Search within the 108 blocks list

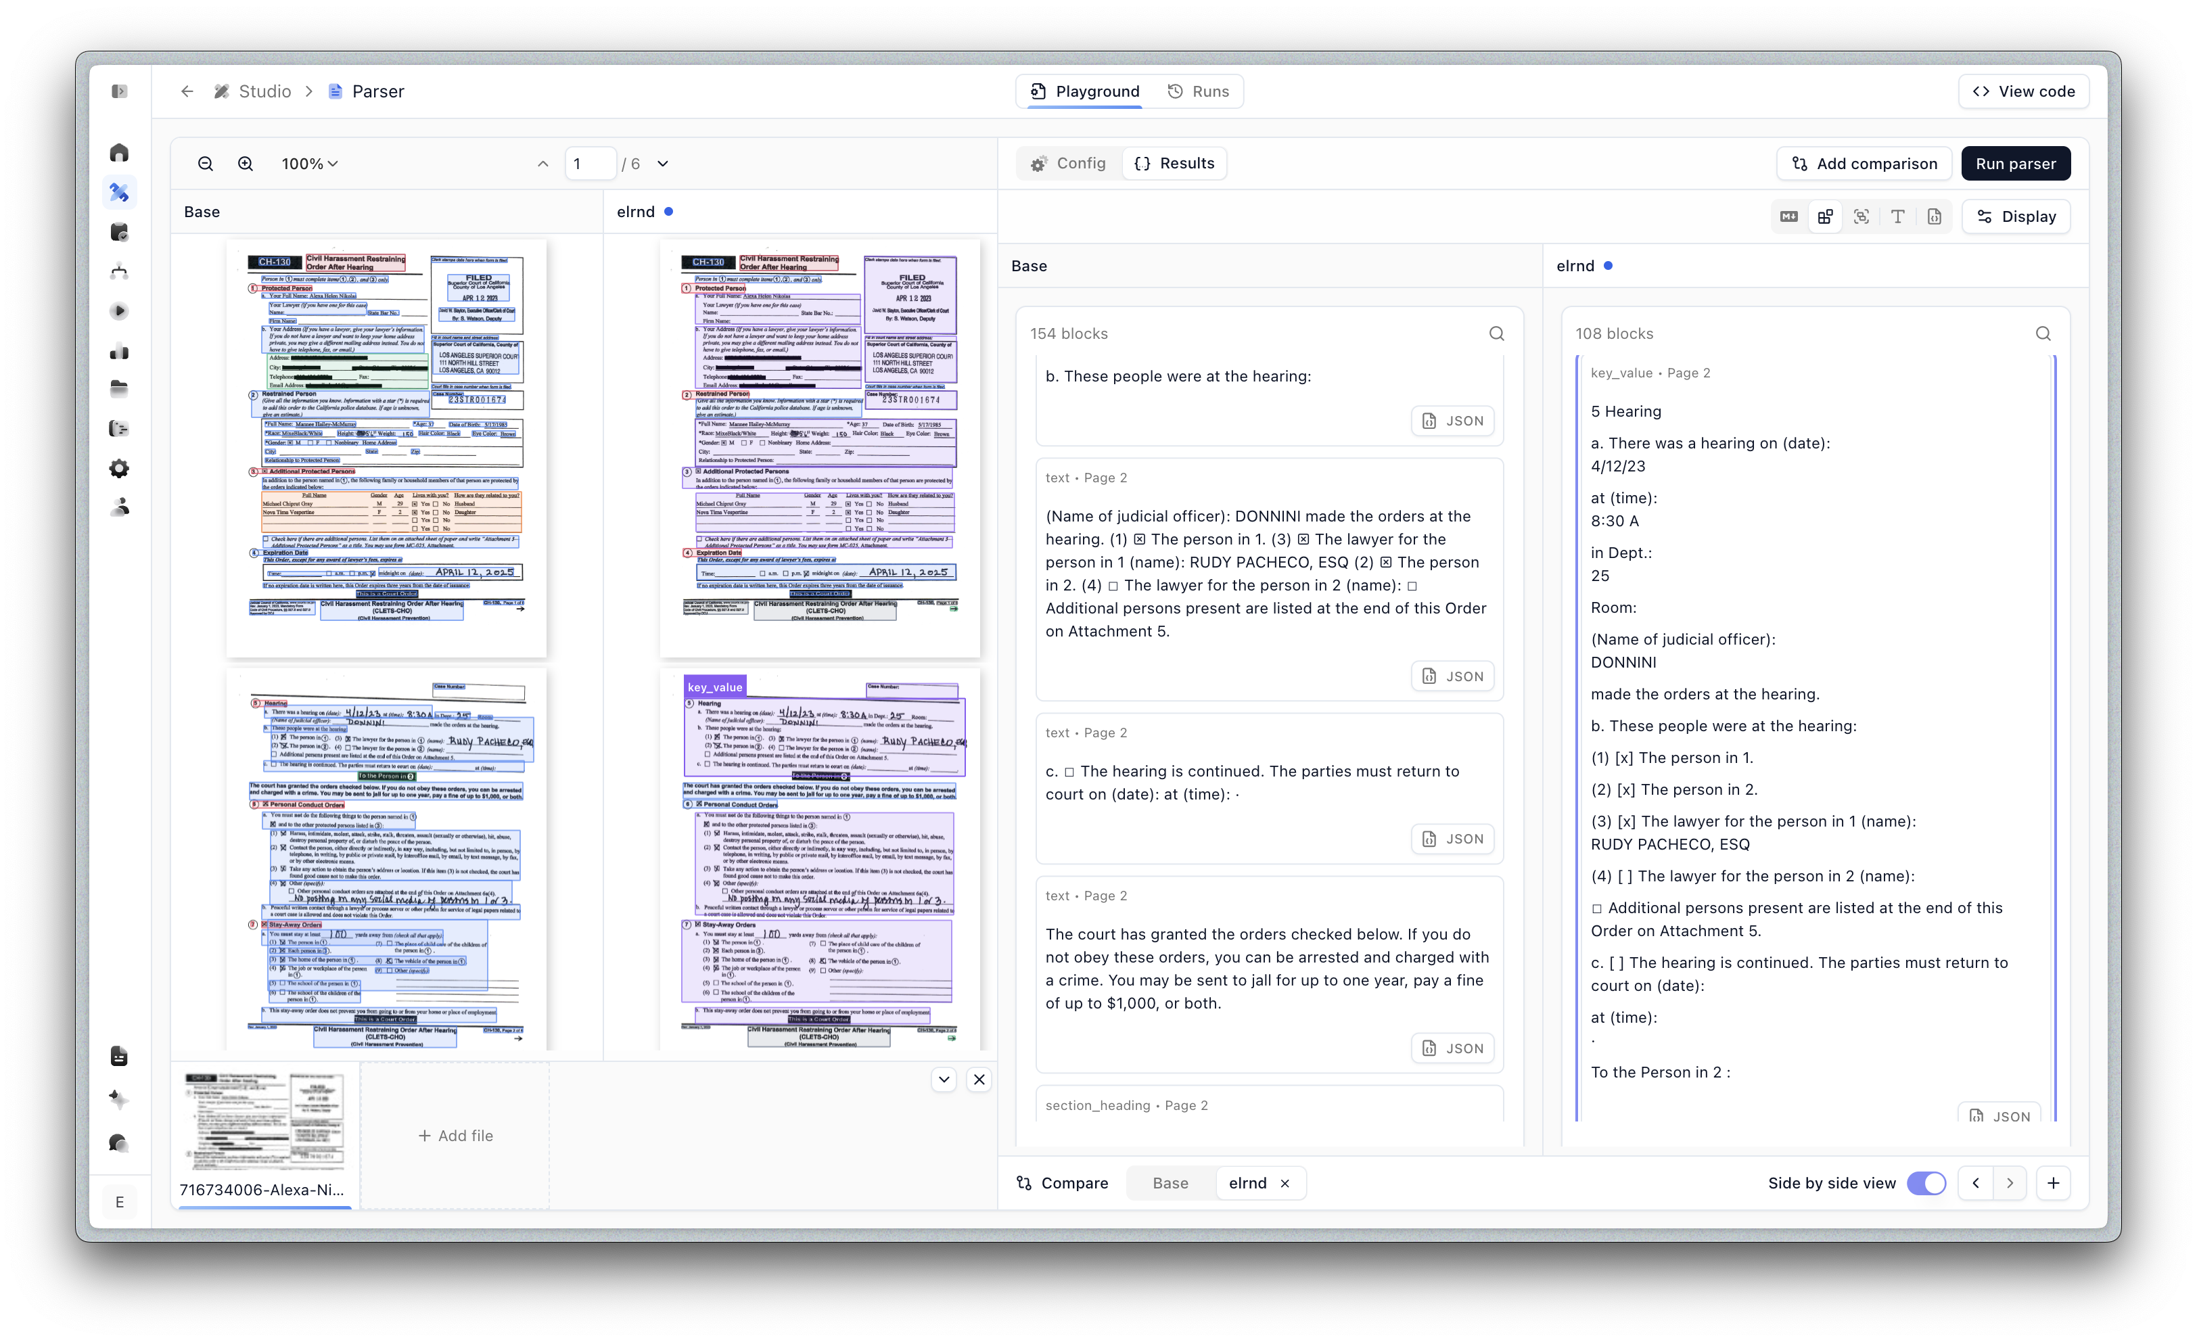[2043, 333]
